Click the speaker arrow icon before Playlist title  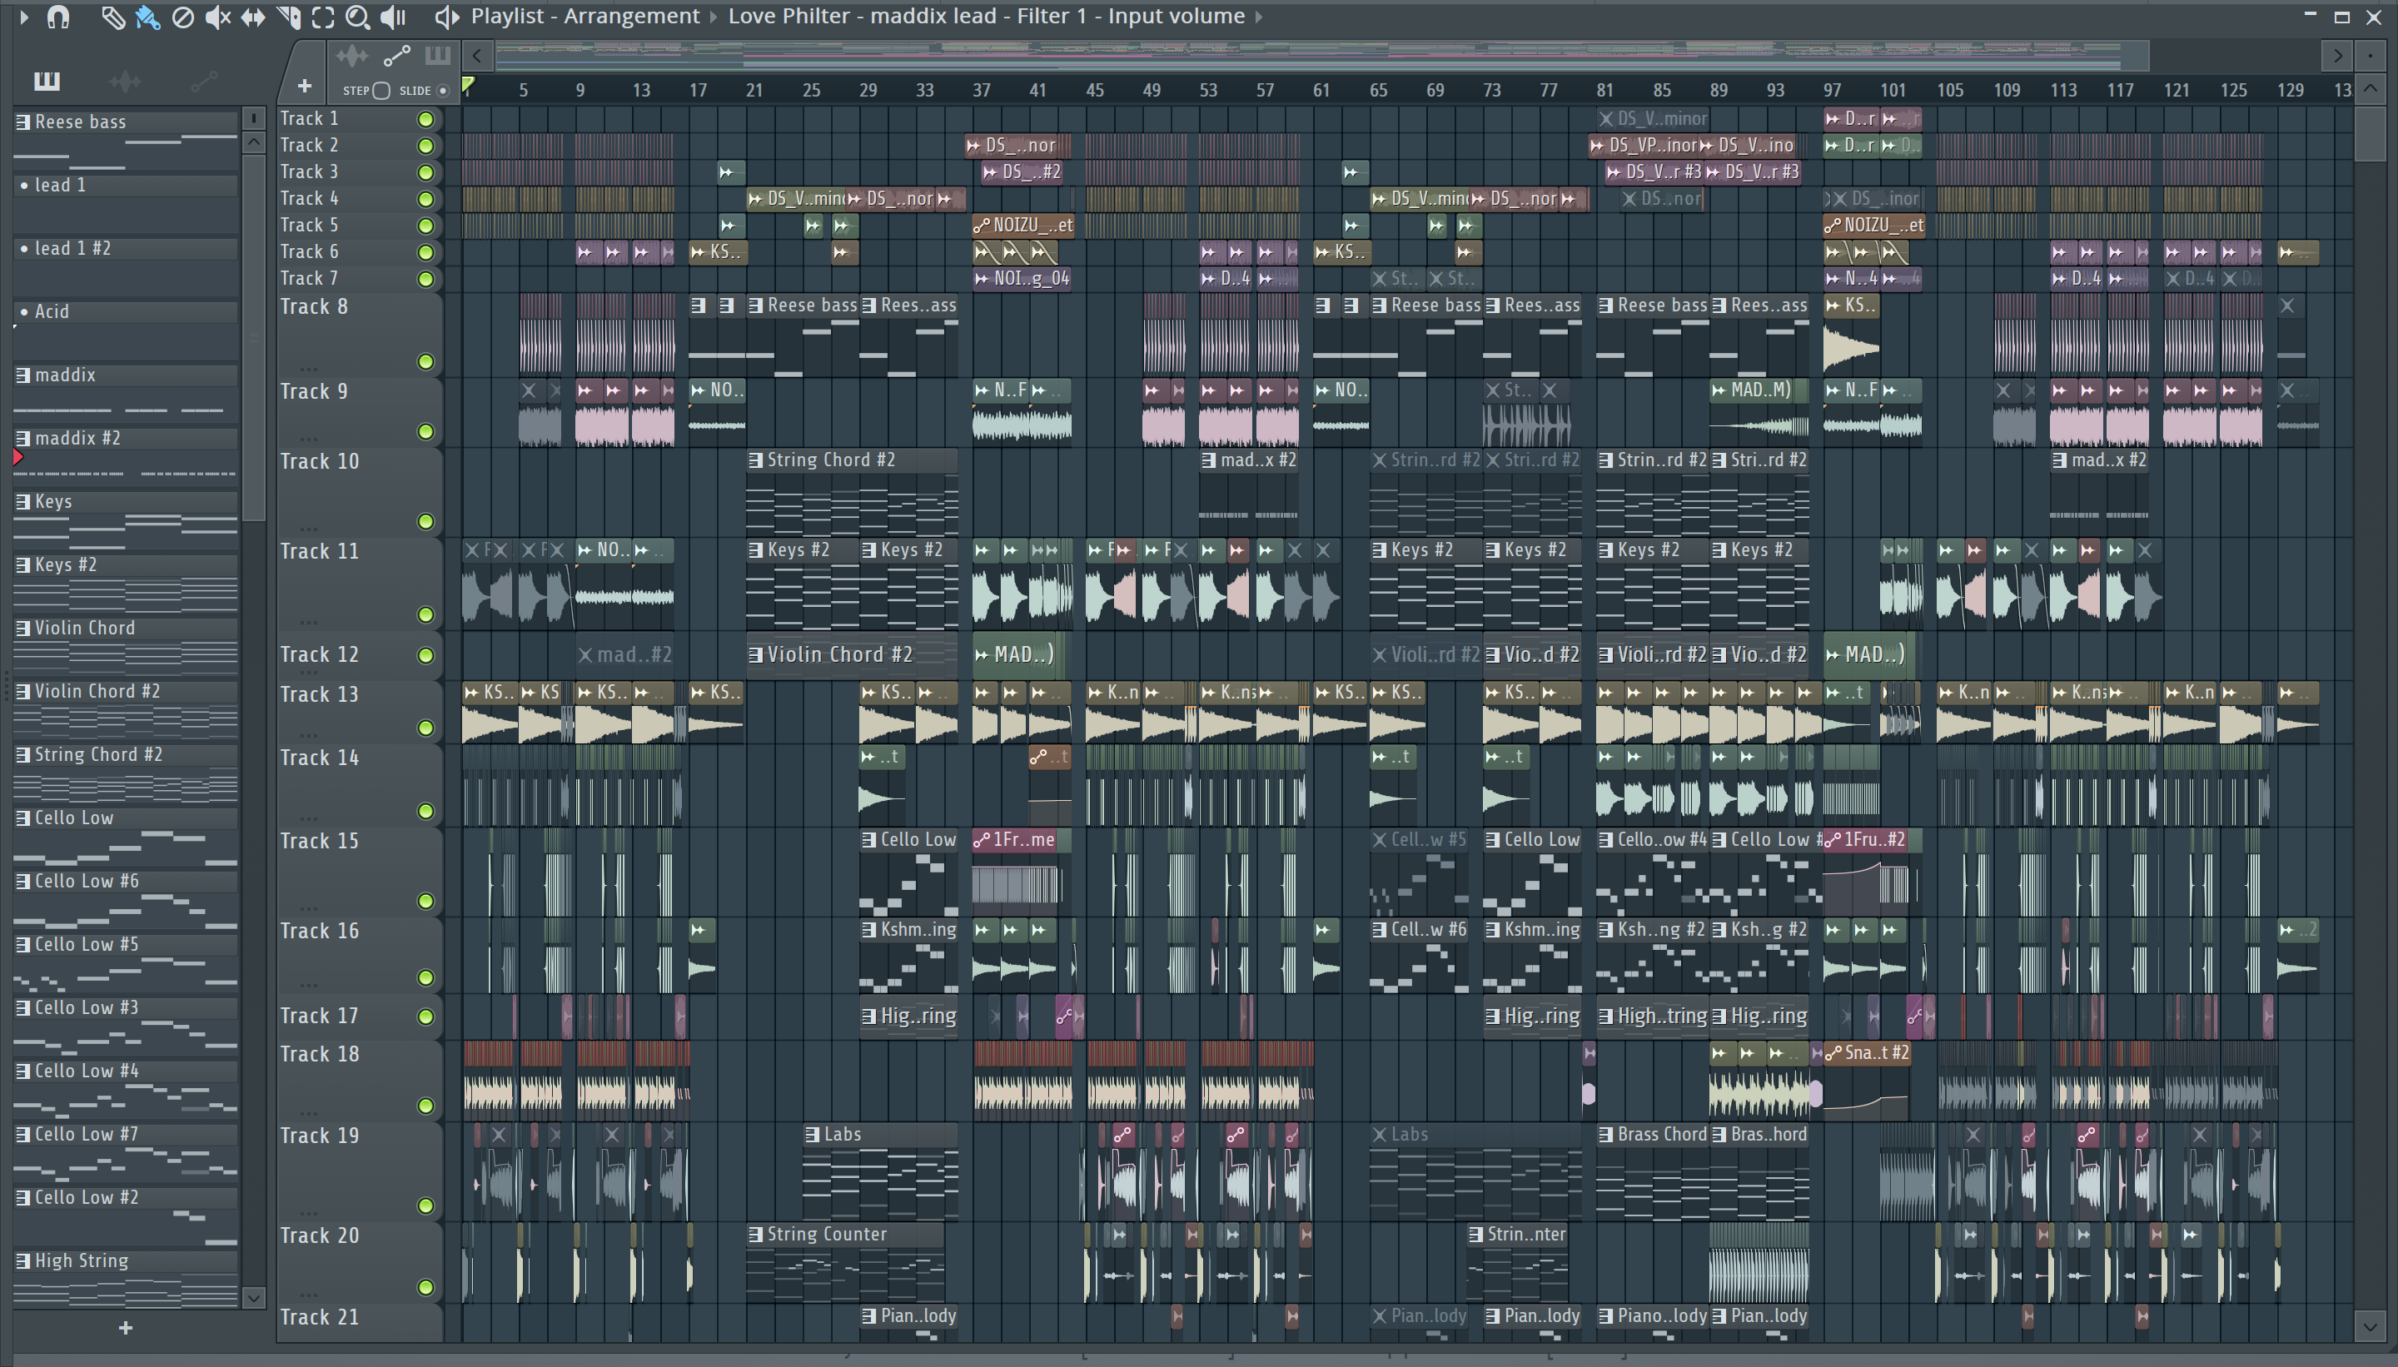[x=448, y=16]
